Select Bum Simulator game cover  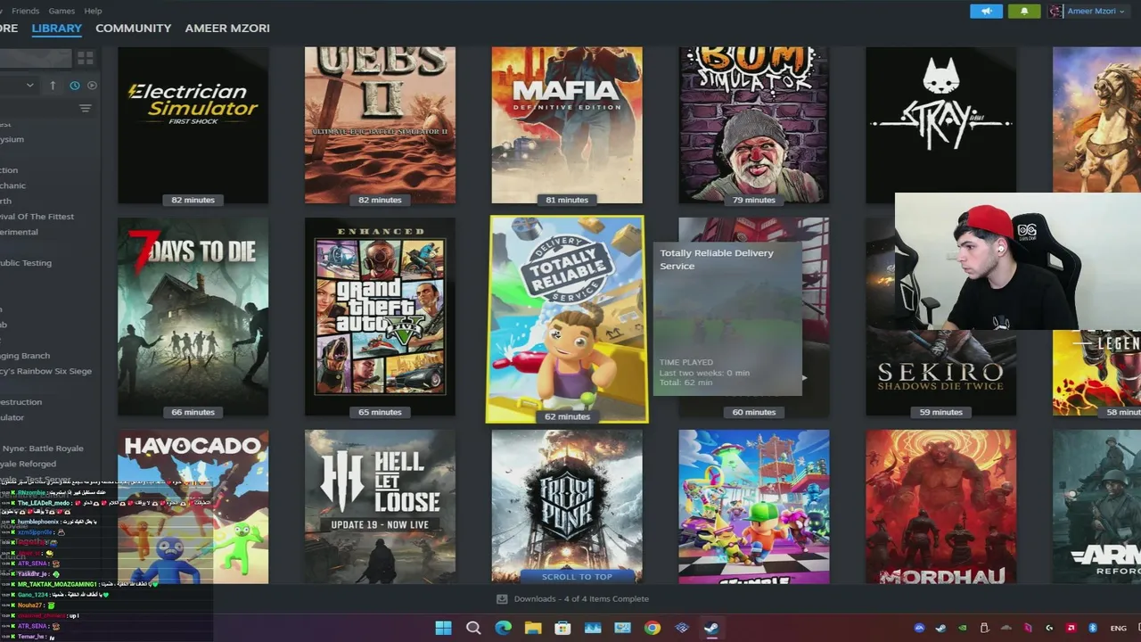754,125
